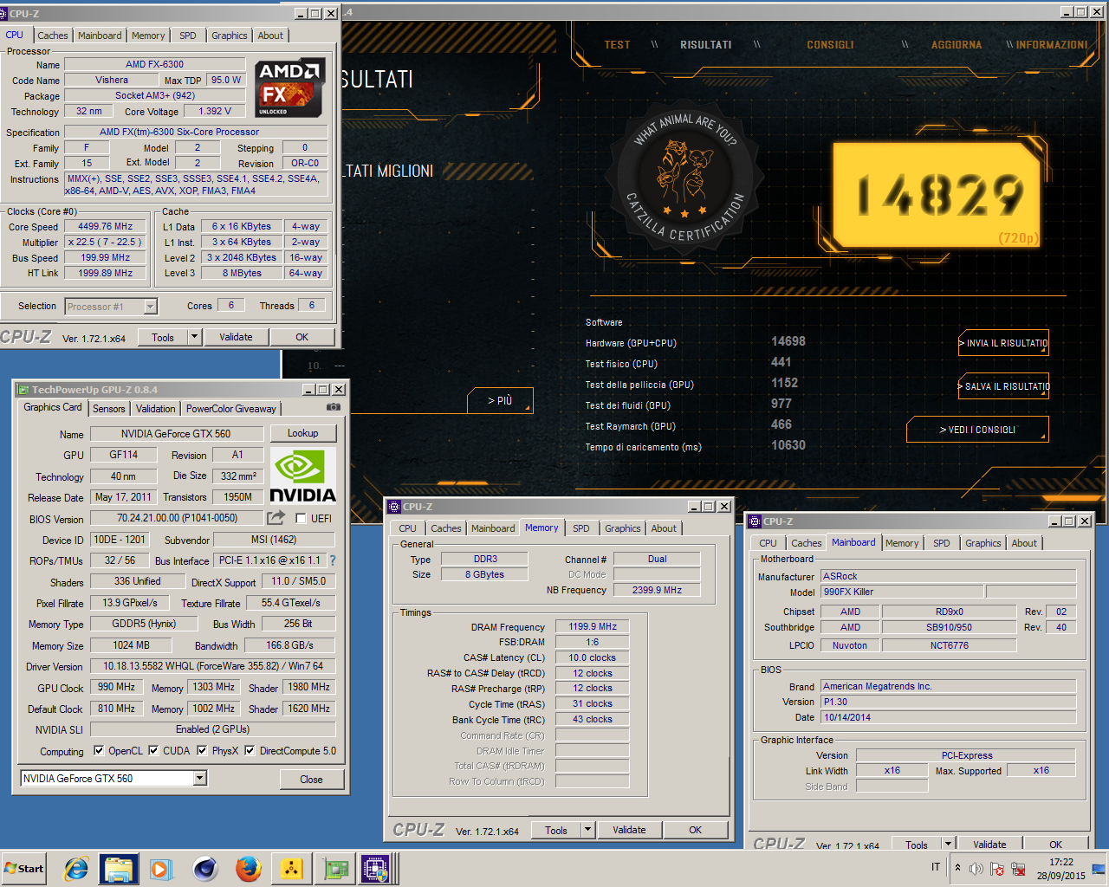Open the network tray icon
This screenshot has width=1109, height=887.
pyautogui.click(x=1018, y=868)
